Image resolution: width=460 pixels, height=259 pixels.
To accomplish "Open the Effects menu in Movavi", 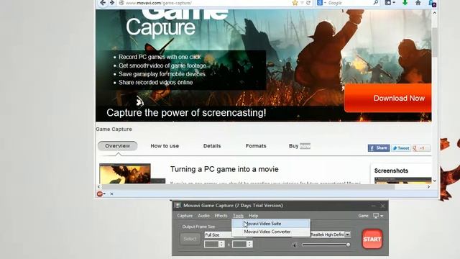I will coord(221,216).
